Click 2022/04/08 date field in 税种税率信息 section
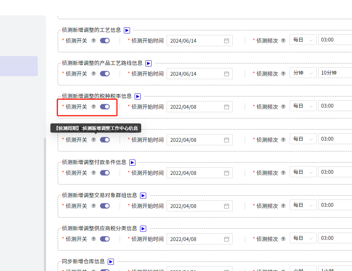352x271 pixels. pyautogui.click(x=200, y=107)
